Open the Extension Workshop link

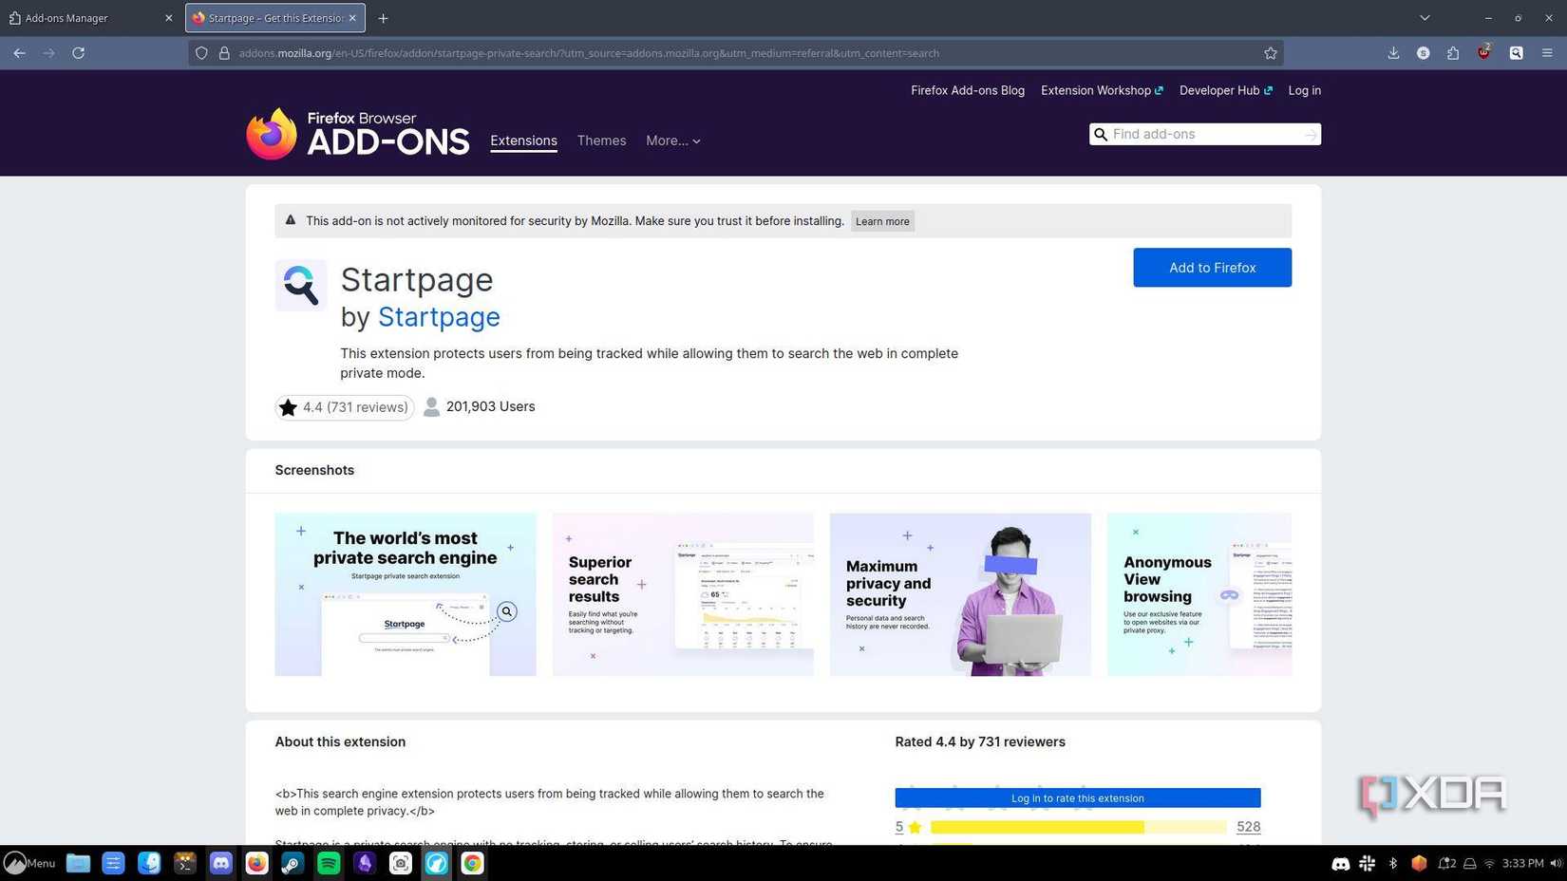[1102, 90]
